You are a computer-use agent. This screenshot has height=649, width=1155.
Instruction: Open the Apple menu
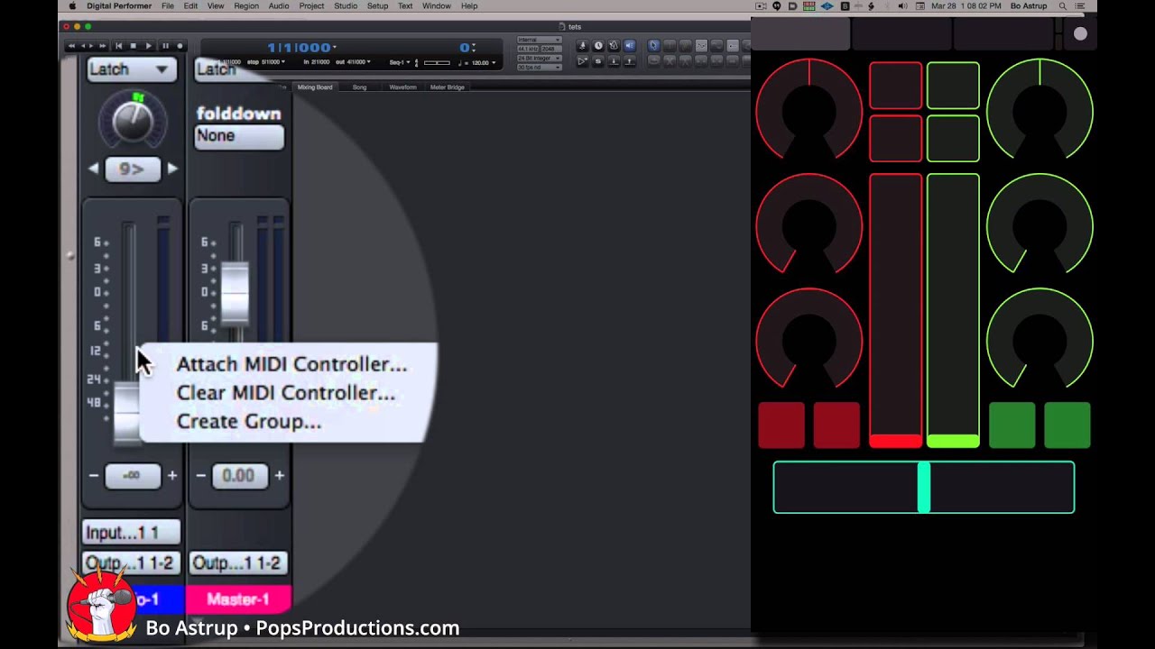(x=72, y=6)
